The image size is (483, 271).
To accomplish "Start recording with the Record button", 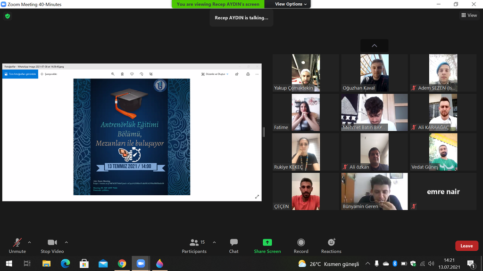I will (301, 246).
